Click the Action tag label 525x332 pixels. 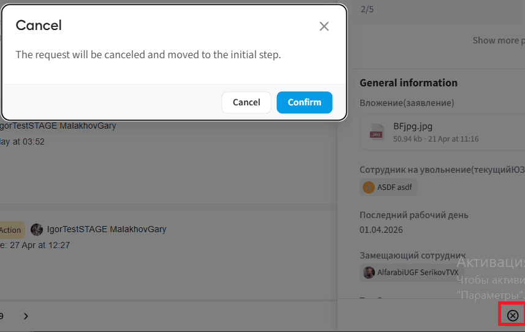point(11,230)
